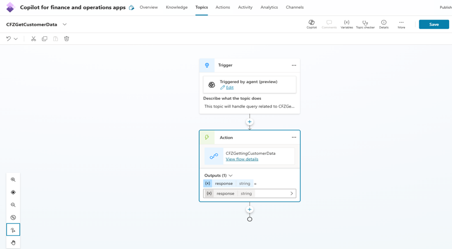The height and width of the screenshot is (249, 452).
Task: Zoom out on the canvas
Action: tap(13, 205)
